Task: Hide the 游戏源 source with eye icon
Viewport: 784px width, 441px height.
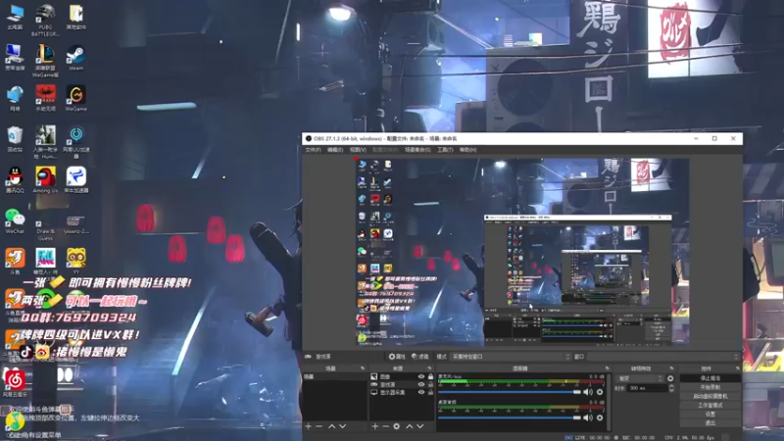Action: pyautogui.click(x=421, y=384)
